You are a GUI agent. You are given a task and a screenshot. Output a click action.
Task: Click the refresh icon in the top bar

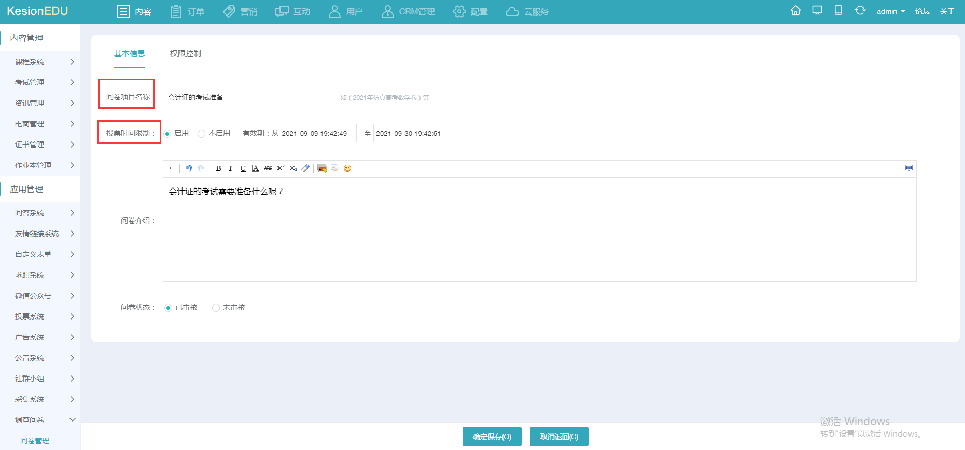pyautogui.click(x=860, y=11)
